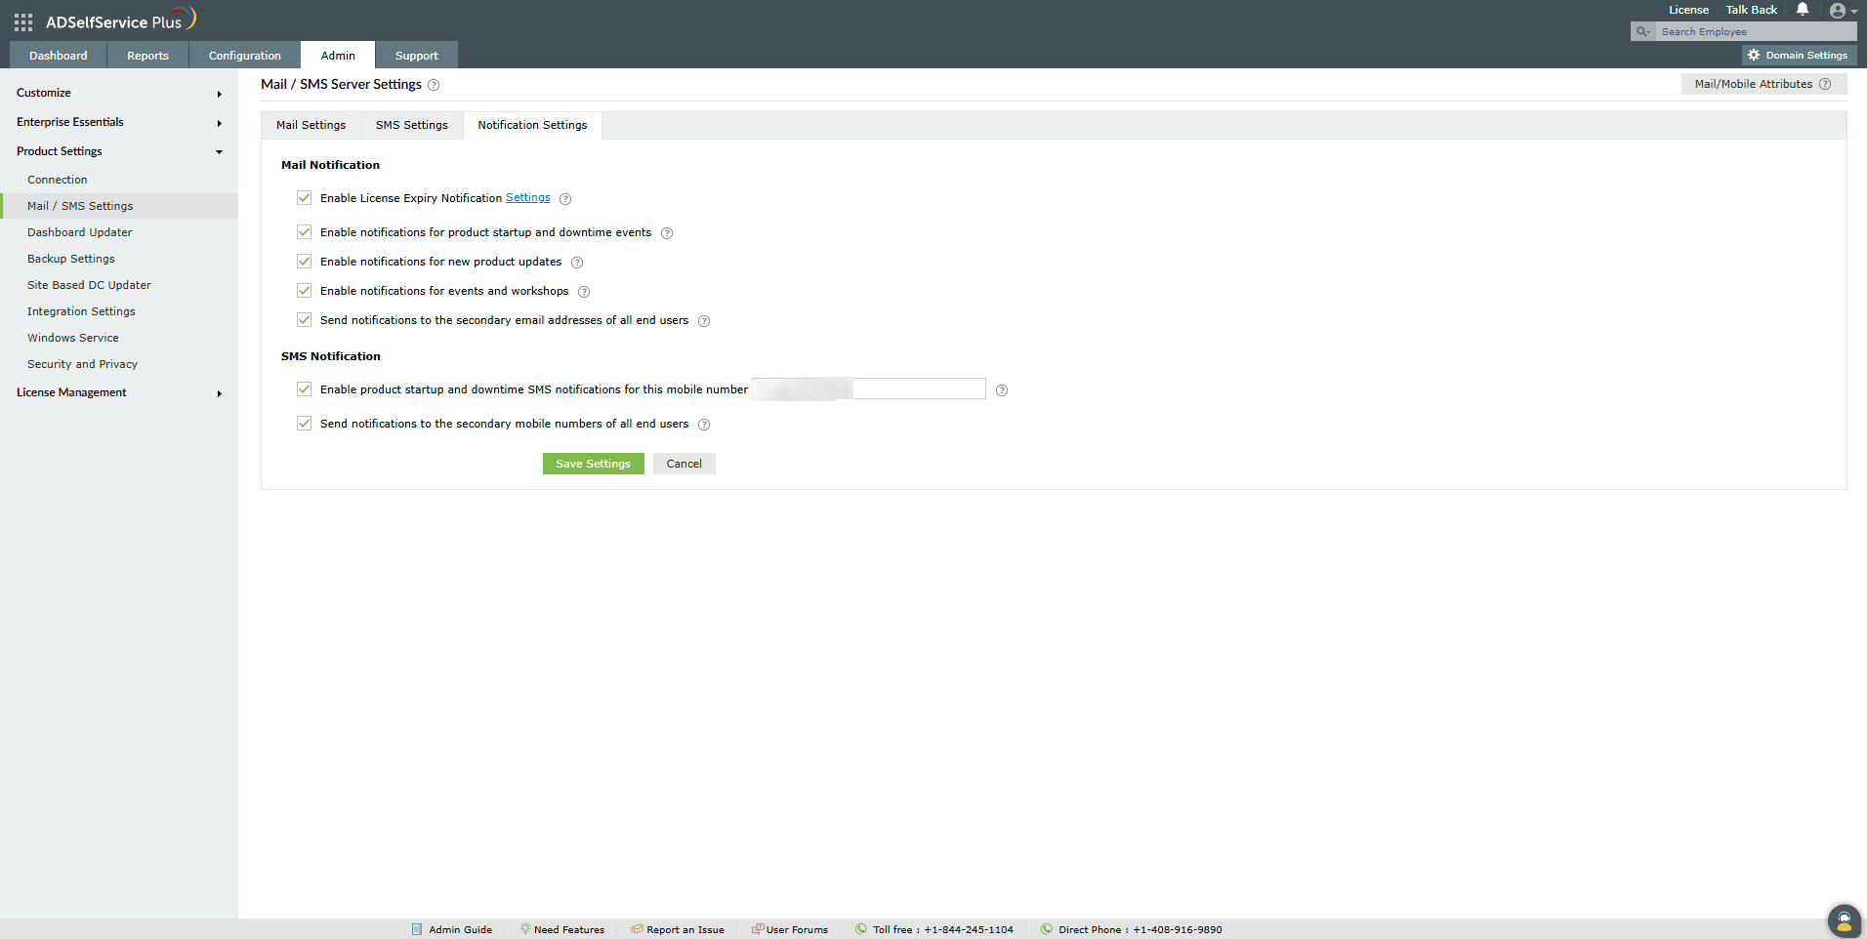Image resolution: width=1867 pixels, height=939 pixels.
Task: Uncheck Send notifications to secondary mobile numbers
Action: pos(304,423)
